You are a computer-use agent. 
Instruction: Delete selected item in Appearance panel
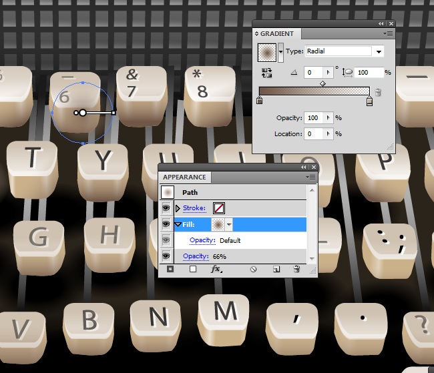[296, 270]
